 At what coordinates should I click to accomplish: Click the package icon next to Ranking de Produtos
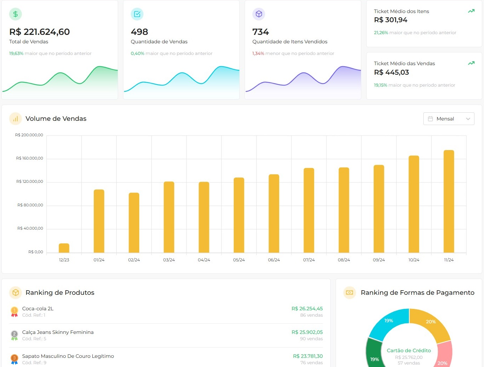[15, 292]
